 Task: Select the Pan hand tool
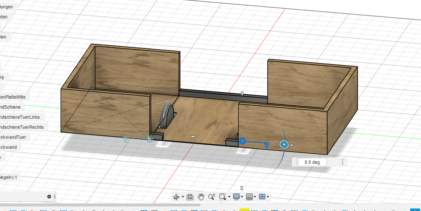(x=201, y=197)
